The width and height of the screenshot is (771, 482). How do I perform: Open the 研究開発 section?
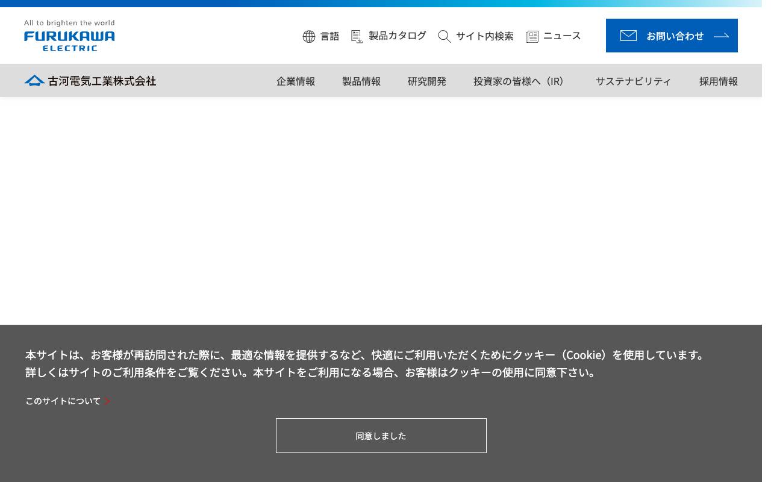coord(426,81)
